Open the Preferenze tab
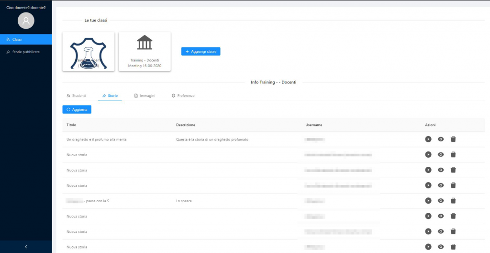490x253 pixels. coord(183,96)
